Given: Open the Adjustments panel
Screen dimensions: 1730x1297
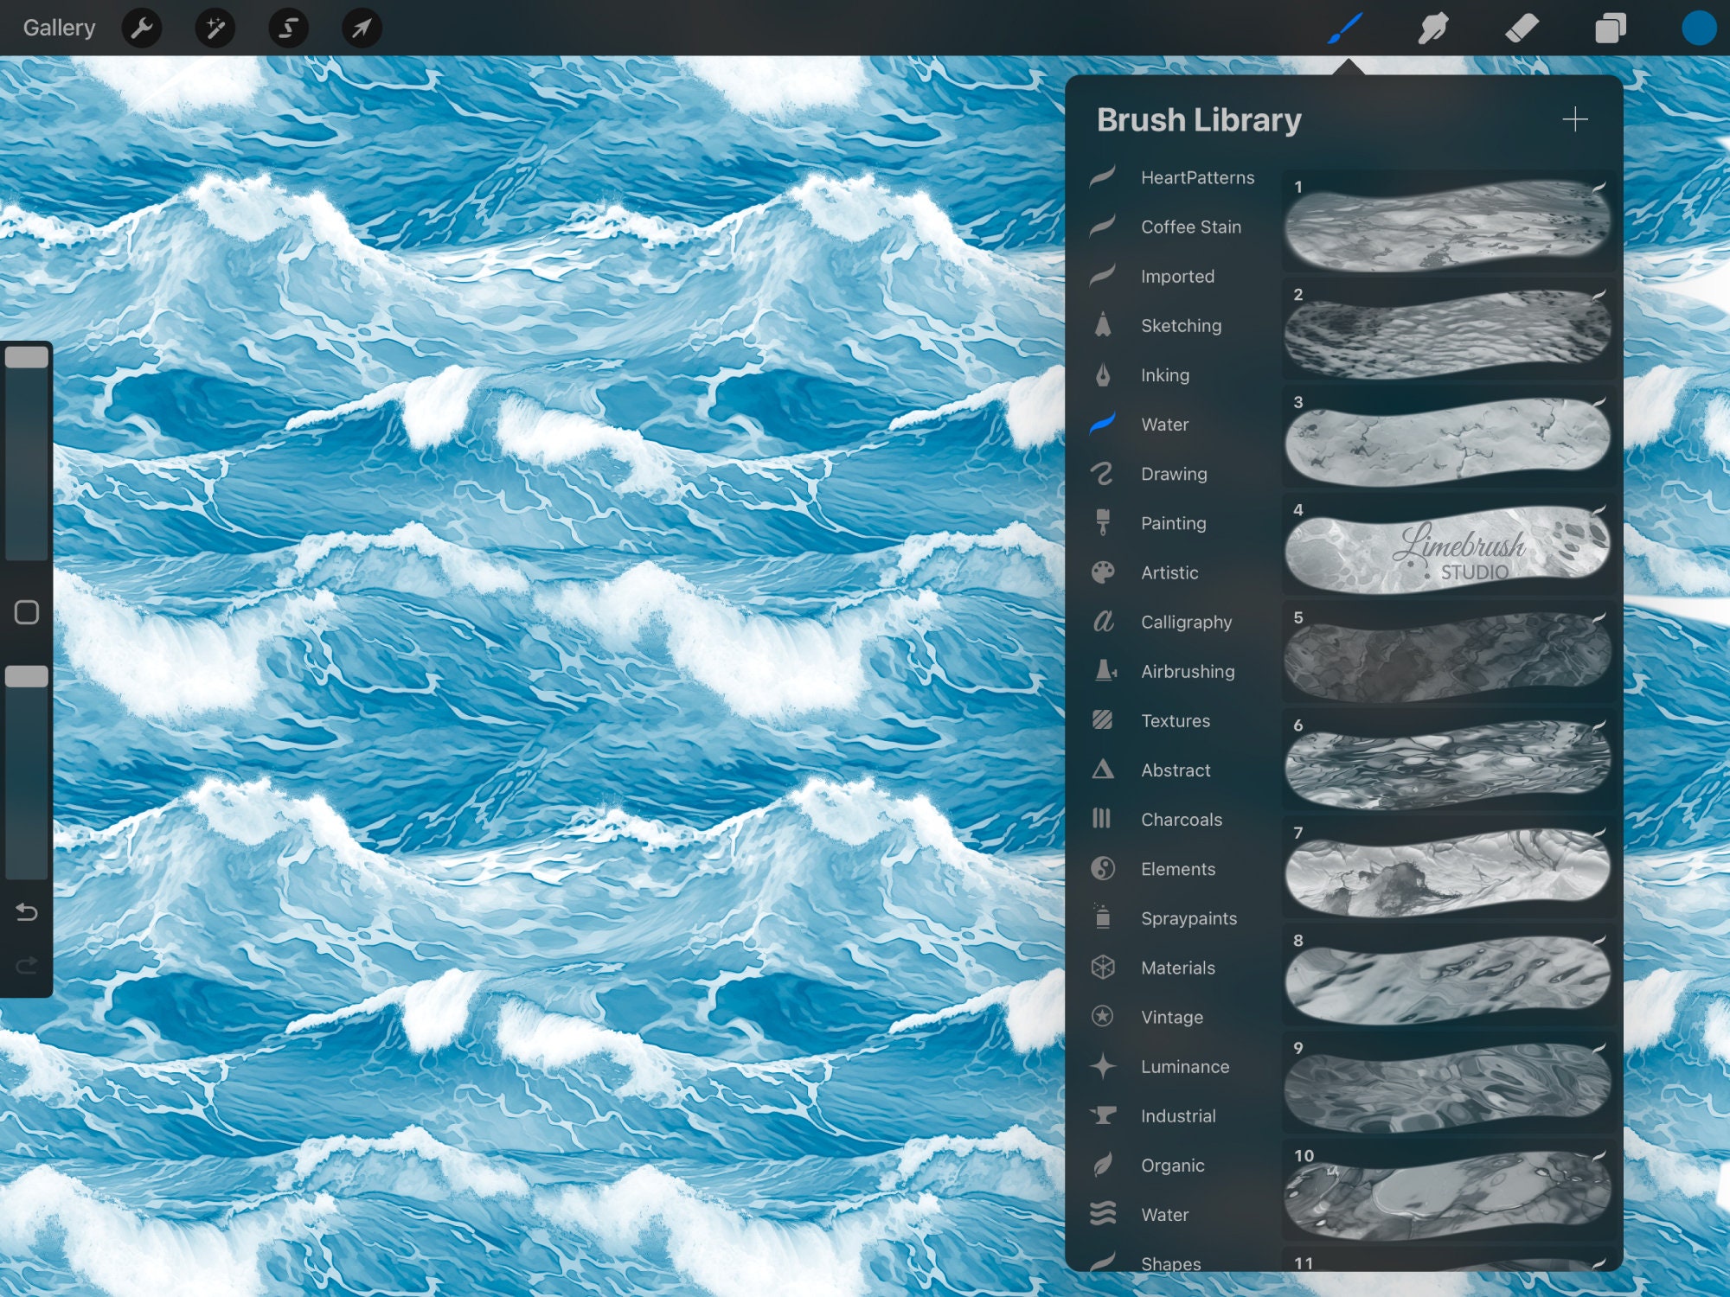Looking at the screenshot, I should tap(215, 28).
